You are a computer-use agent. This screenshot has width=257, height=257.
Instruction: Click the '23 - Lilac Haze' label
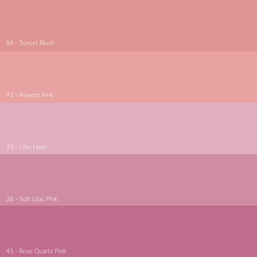(x=27, y=147)
